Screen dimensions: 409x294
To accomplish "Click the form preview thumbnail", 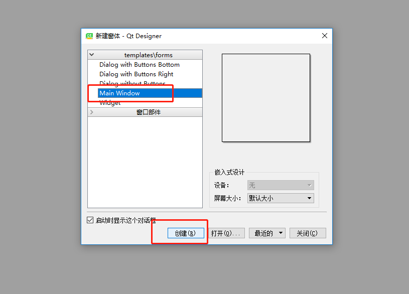I will click(x=266, y=98).
